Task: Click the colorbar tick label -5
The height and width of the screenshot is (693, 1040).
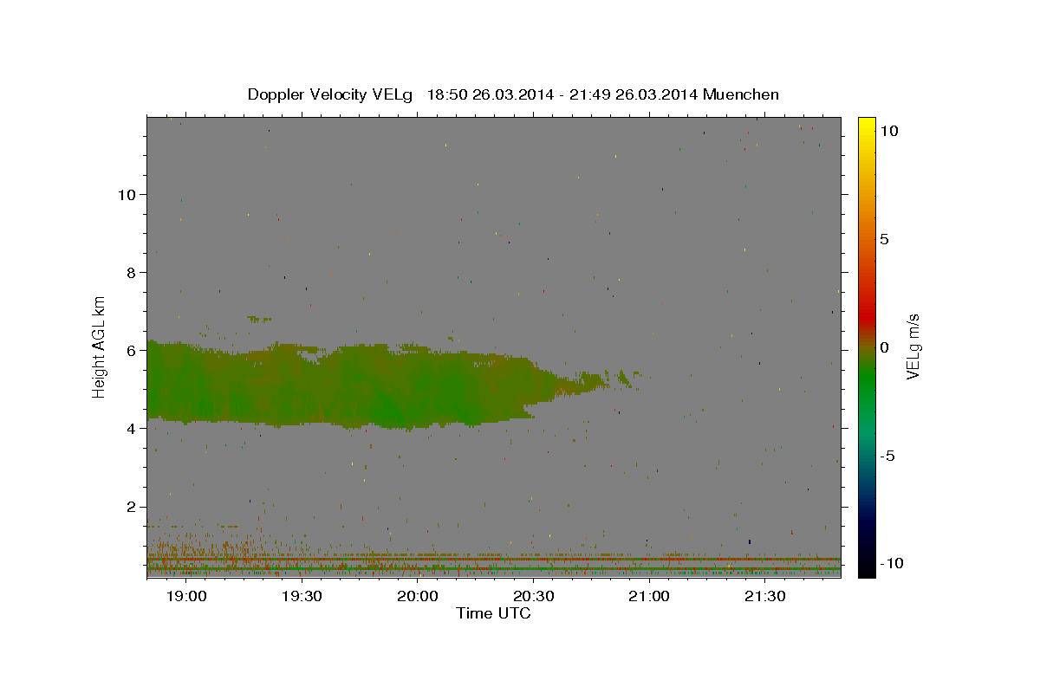Action: [887, 456]
